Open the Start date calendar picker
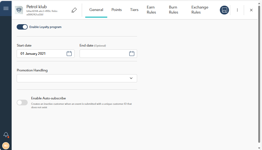This screenshot has width=262, height=150. [69, 53]
